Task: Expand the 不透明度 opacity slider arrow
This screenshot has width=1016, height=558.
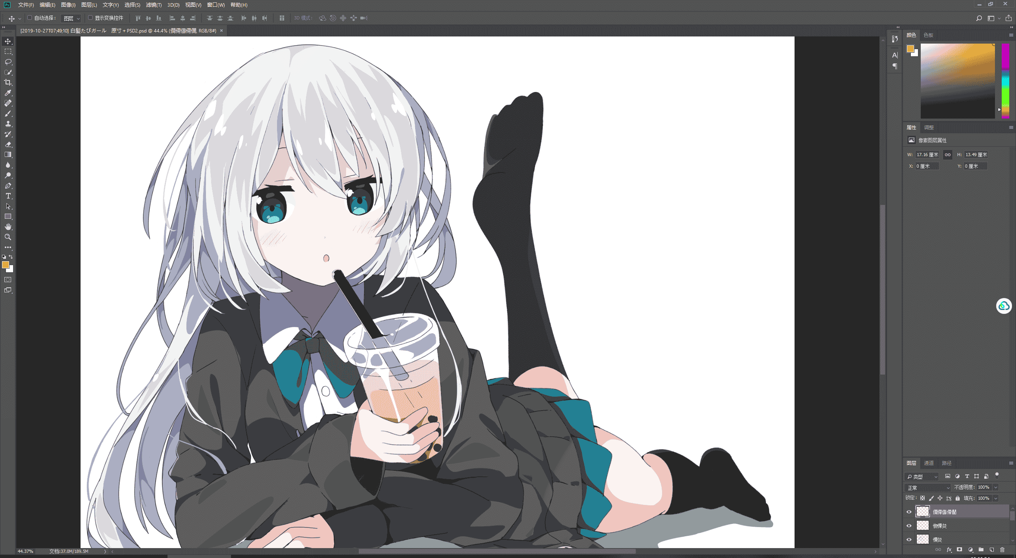Action: 996,487
